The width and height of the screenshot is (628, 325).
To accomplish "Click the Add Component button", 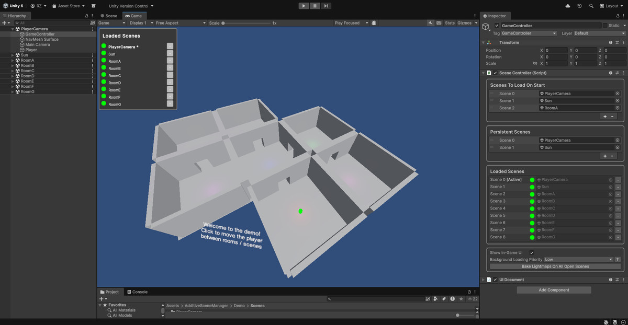I will pyautogui.click(x=554, y=289).
